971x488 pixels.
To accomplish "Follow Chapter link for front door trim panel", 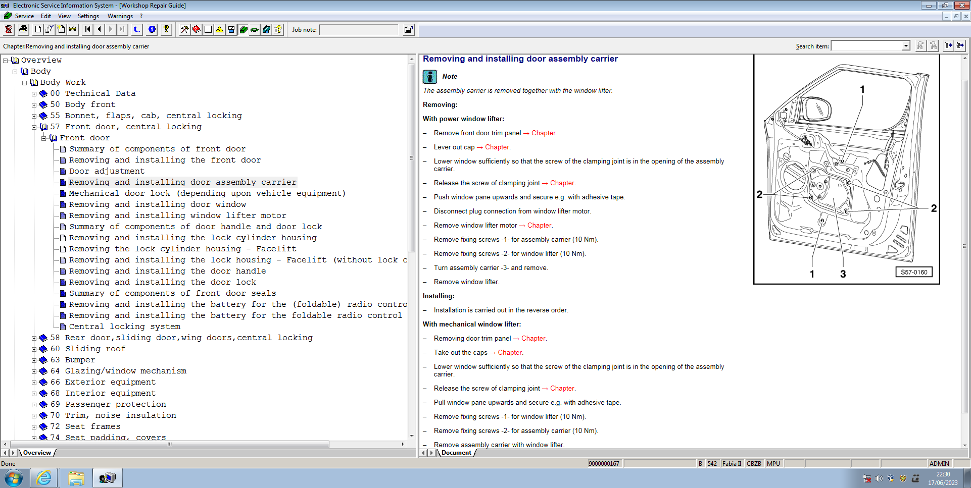I will tap(544, 133).
